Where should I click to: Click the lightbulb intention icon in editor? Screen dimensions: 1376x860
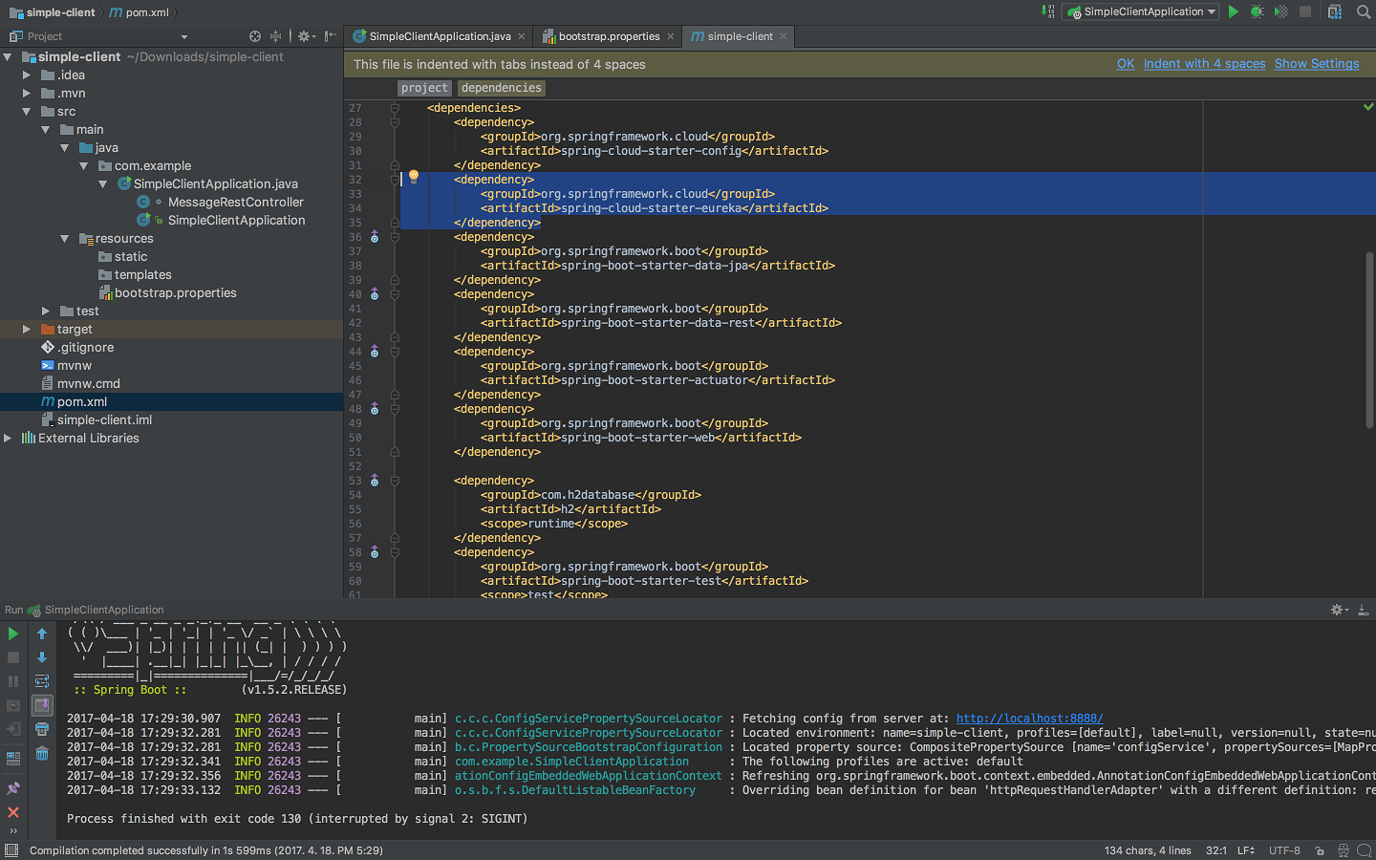pyautogui.click(x=414, y=177)
